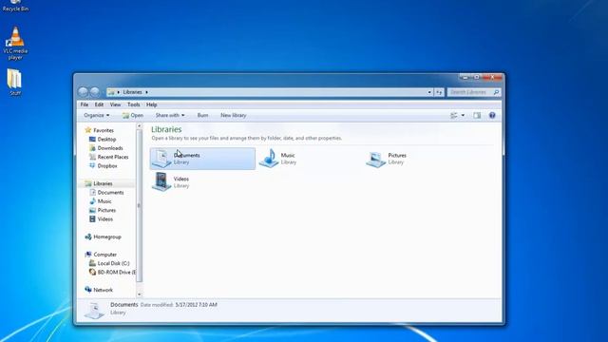Select Music under Libraries in sidebar
Image resolution: width=608 pixels, height=342 pixels.
coord(101,201)
